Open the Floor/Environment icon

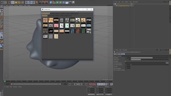click(67, 2)
